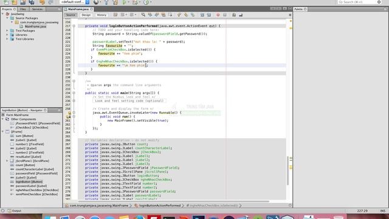Click the hint lightbulb beside line 260

[x=68, y=116]
